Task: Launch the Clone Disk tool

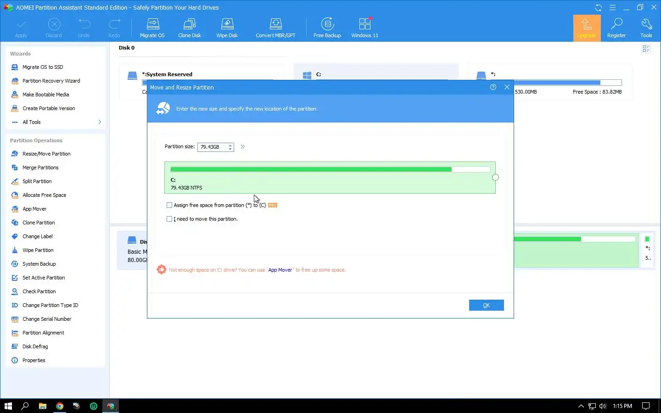Action: 190,28
